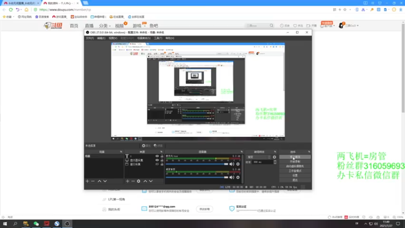Open OBS 视图(V) menu
Viewport: 405px width, 228px height.
(x=113, y=39)
